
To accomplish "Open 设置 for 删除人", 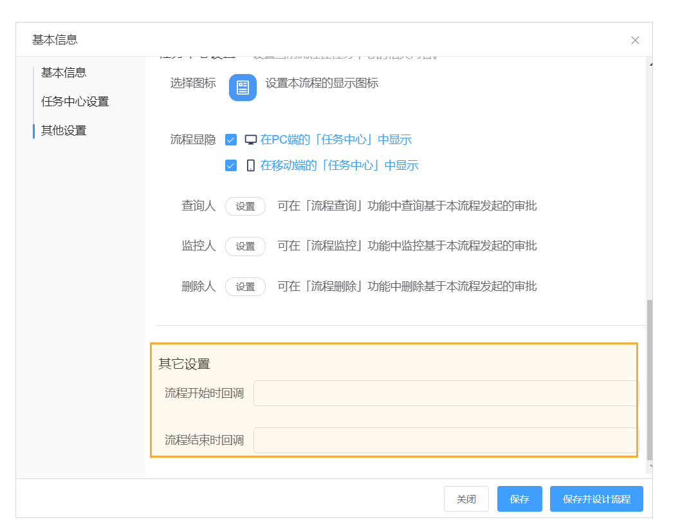I will [x=245, y=286].
